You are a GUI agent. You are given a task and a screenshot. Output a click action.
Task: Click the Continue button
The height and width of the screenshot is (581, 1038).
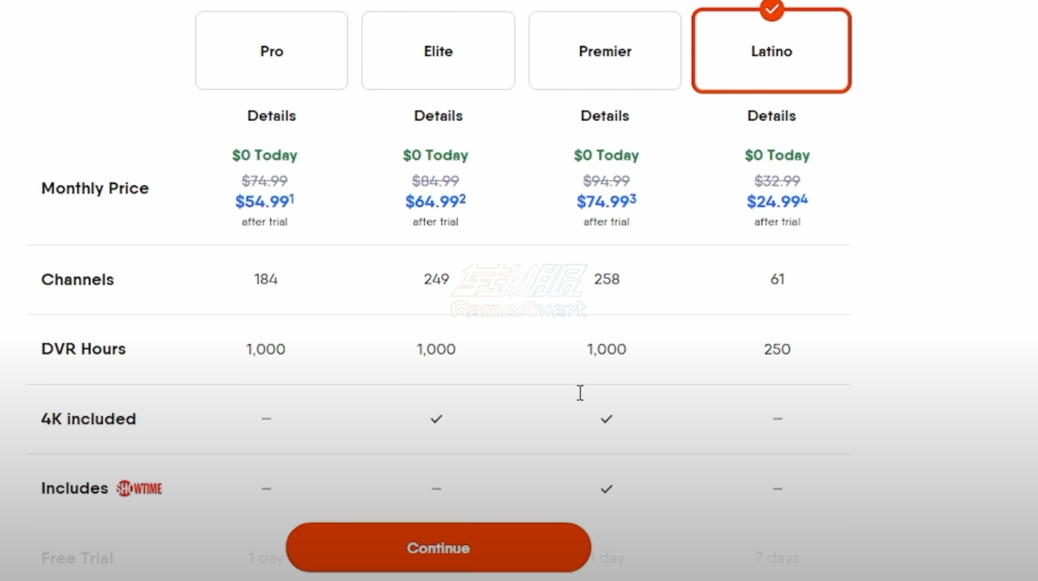(438, 548)
